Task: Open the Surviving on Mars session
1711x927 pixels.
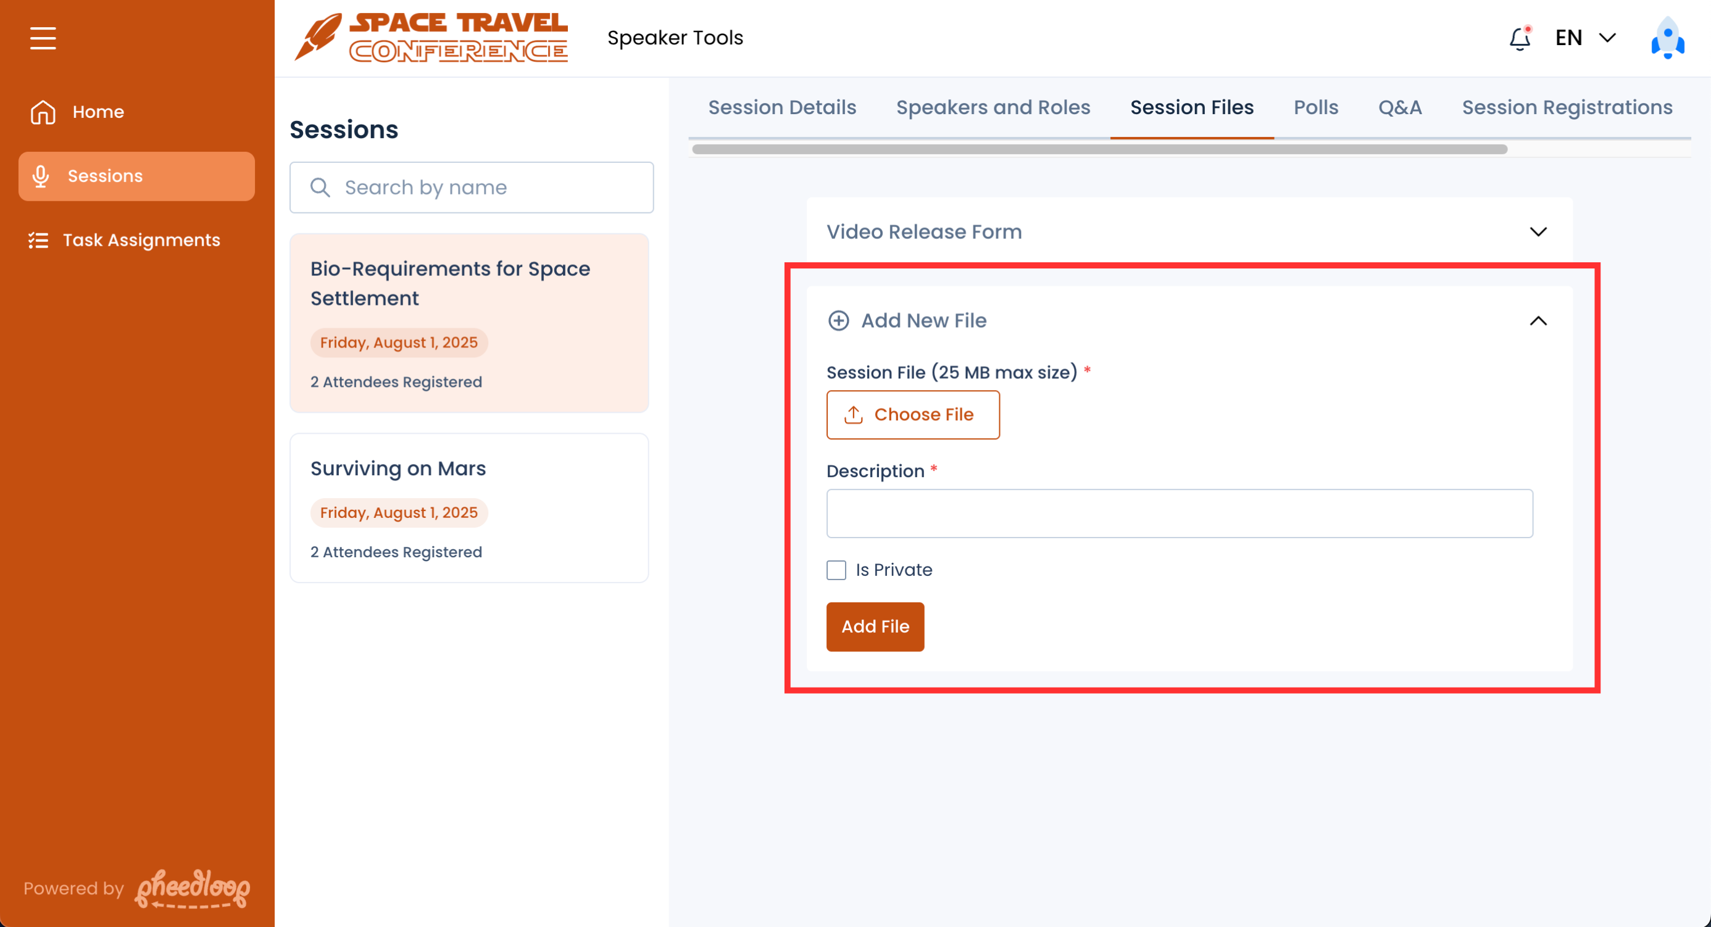Action: pos(469,508)
